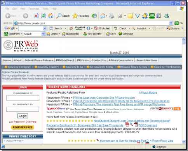Click the REGISTER FREE button
The image size is (188, 151).
click(23, 127)
